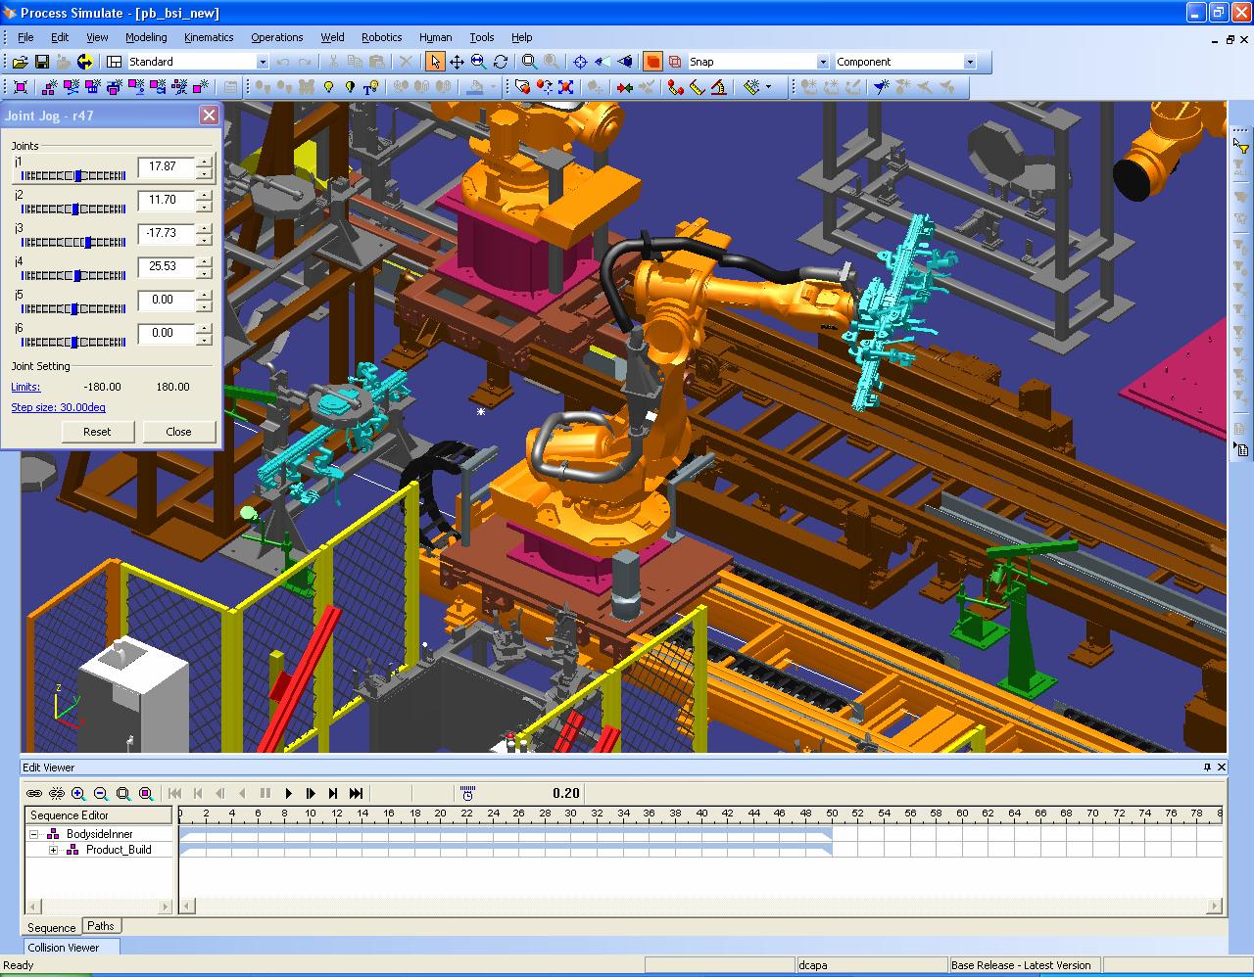
Task: Click the Screen Rotate icon
Action: pos(501,61)
